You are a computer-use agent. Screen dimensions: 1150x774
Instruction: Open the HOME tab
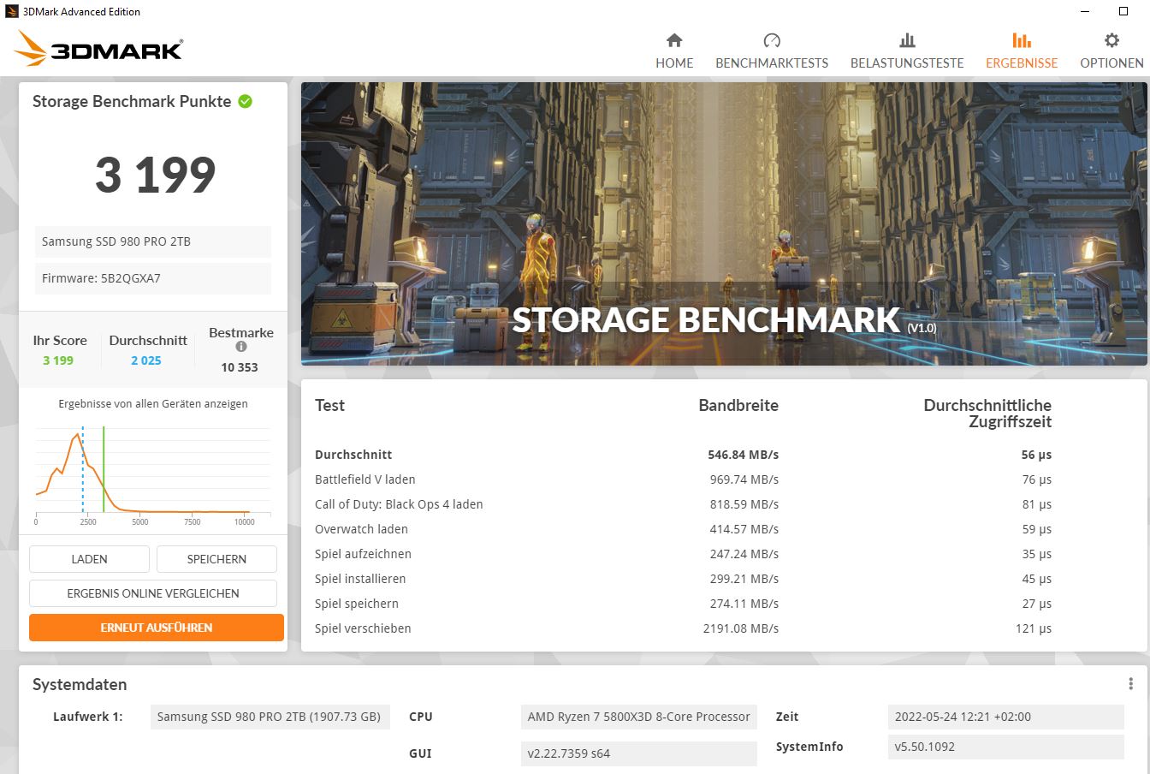[674, 51]
